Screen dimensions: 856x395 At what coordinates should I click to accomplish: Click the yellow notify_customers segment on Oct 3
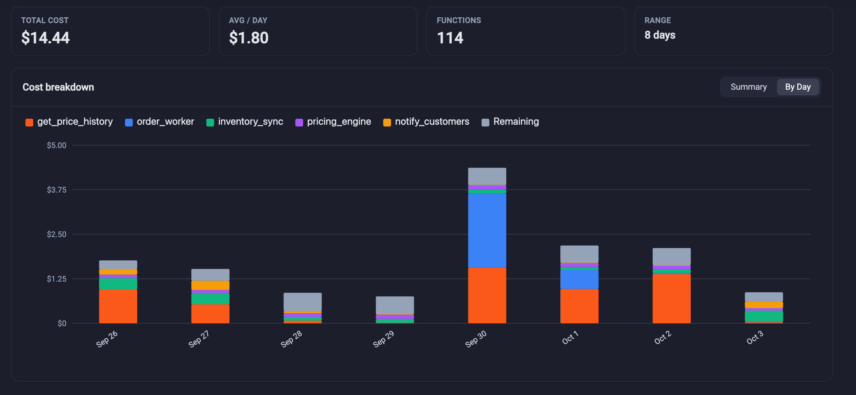(764, 305)
